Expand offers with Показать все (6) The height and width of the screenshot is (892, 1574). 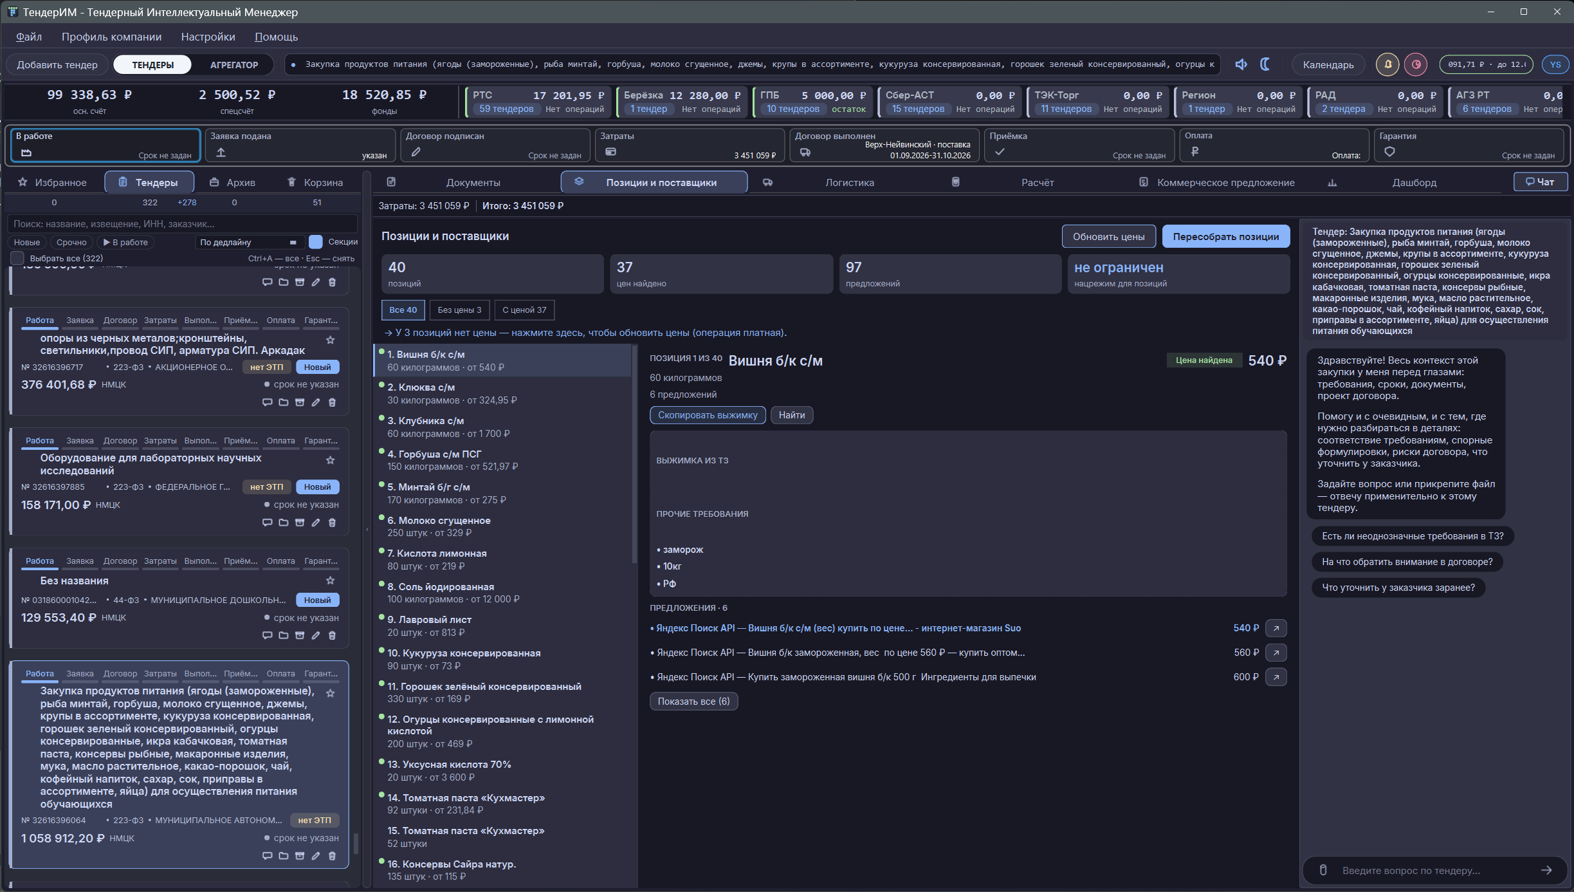pyautogui.click(x=693, y=702)
